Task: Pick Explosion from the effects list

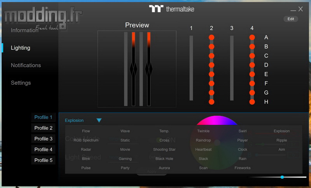Action: click(x=281, y=131)
